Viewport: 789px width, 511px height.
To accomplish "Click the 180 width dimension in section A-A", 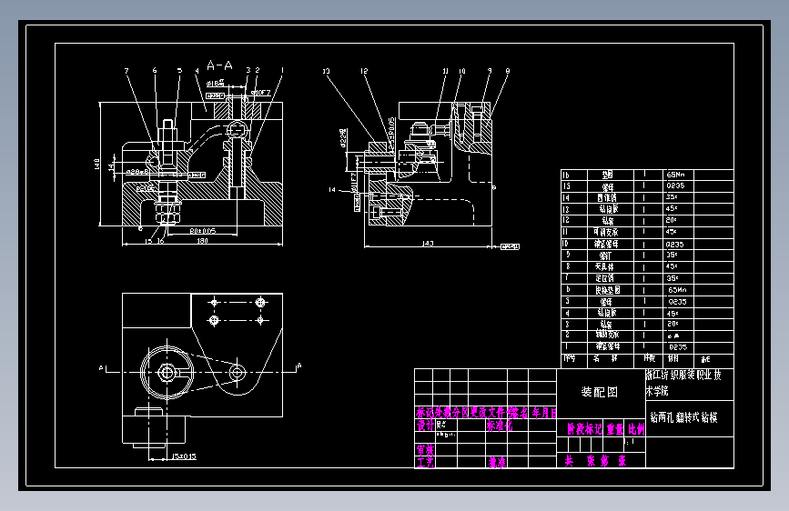I will (202, 241).
